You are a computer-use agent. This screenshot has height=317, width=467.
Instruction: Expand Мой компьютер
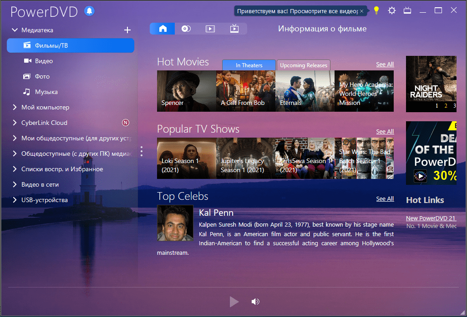15,107
